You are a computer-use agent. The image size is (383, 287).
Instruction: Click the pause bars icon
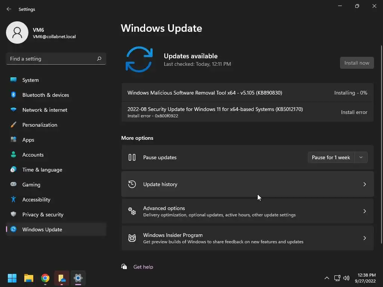coord(132,157)
